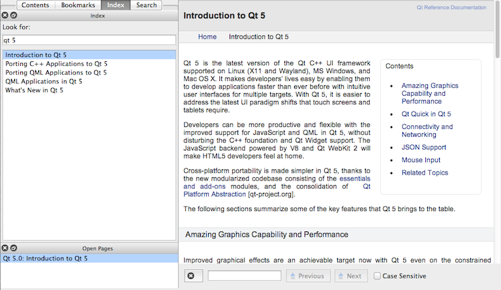Viewport: 501px width, 290px height.
Task: Open the essentials and add-ons link
Action: coord(355,179)
